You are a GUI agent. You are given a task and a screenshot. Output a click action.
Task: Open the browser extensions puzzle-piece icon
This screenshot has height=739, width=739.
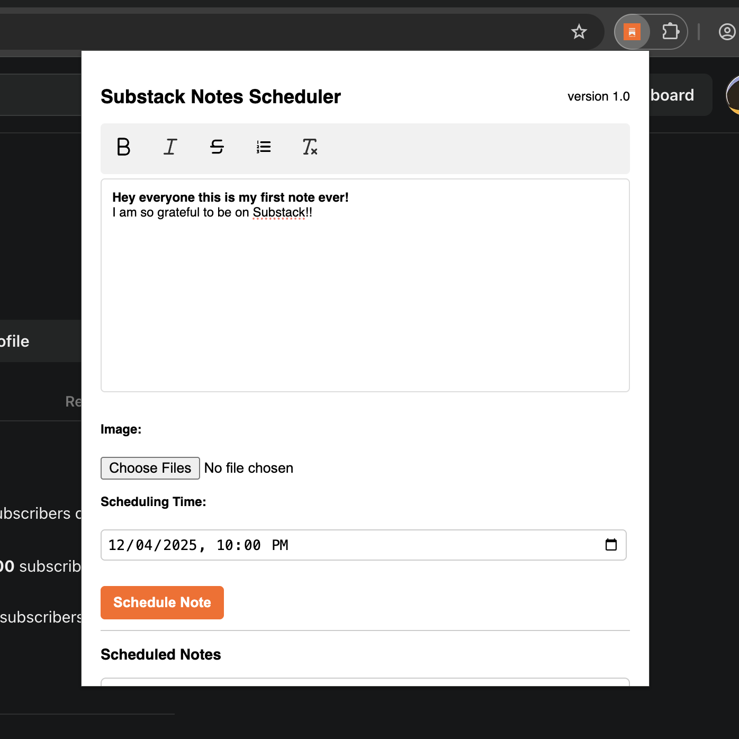pos(671,32)
